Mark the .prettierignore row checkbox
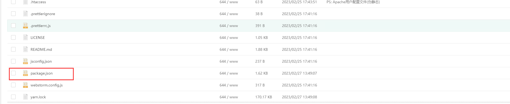510x104 pixels. [x=14, y=14]
